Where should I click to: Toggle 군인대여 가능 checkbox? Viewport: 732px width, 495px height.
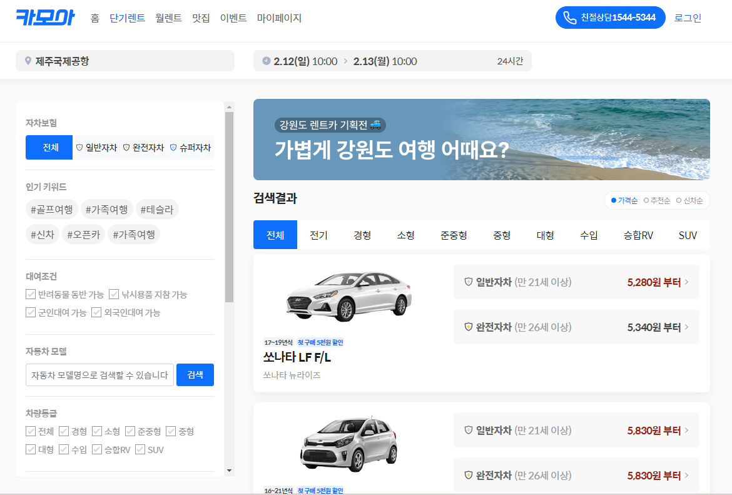[x=31, y=312]
